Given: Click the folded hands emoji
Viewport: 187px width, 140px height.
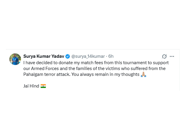Looking at the screenshot, I should point(143,74).
